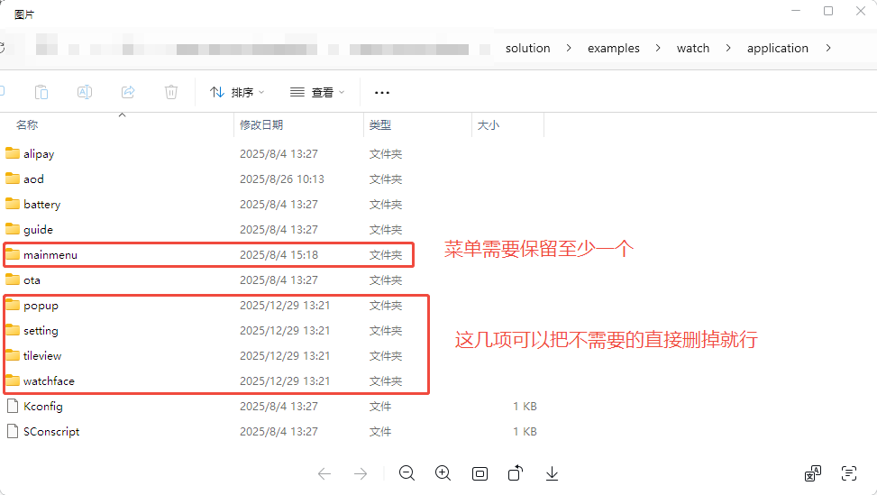Open the 排序 sort dropdown
Image resolution: width=877 pixels, height=495 pixels.
click(237, 92)
